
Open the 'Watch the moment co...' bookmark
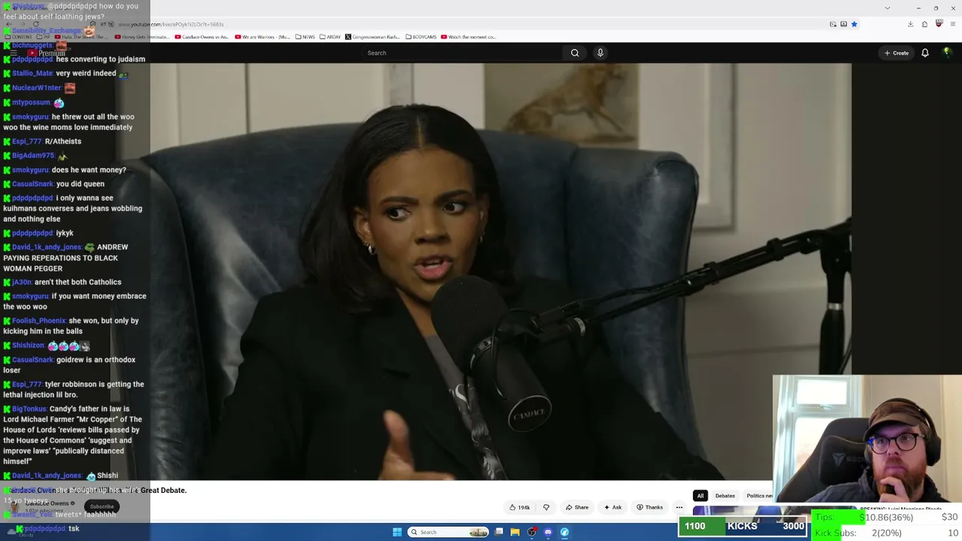click(468, 37)
